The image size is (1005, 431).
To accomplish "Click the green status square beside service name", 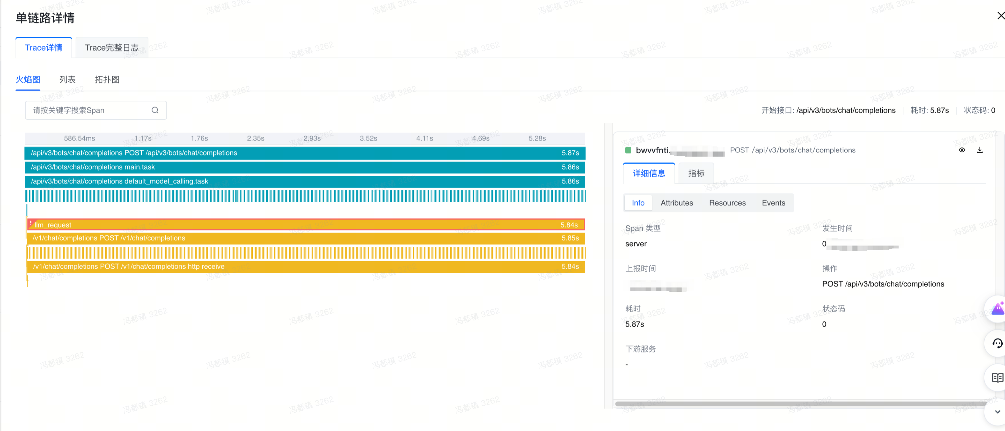I will [x=628, y=151].
